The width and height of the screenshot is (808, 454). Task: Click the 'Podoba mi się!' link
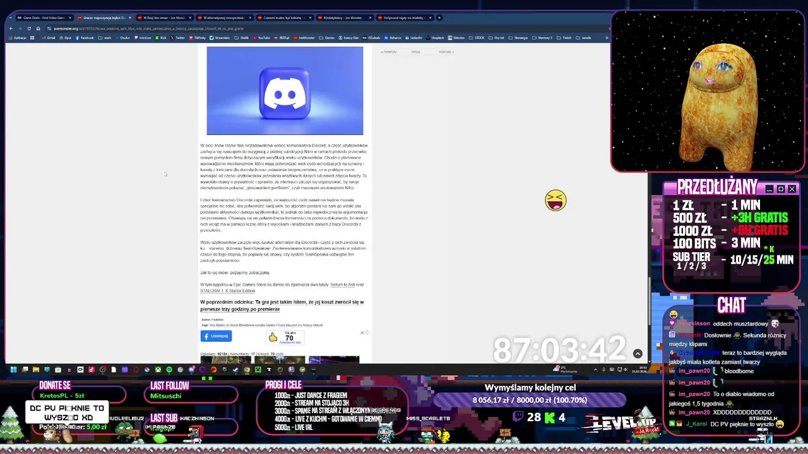coord(290,342)
